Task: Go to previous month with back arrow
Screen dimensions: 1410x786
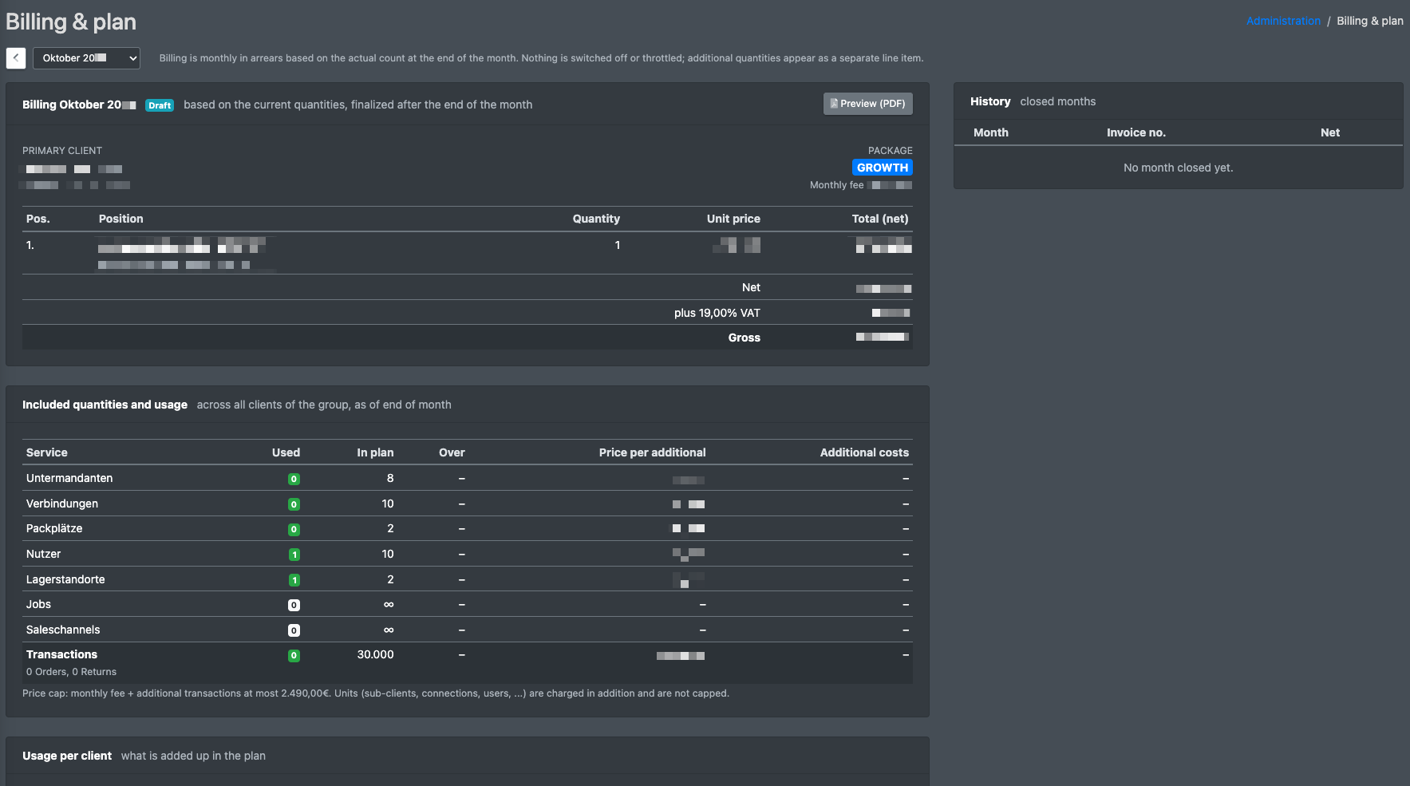Action: click(16, 58)
